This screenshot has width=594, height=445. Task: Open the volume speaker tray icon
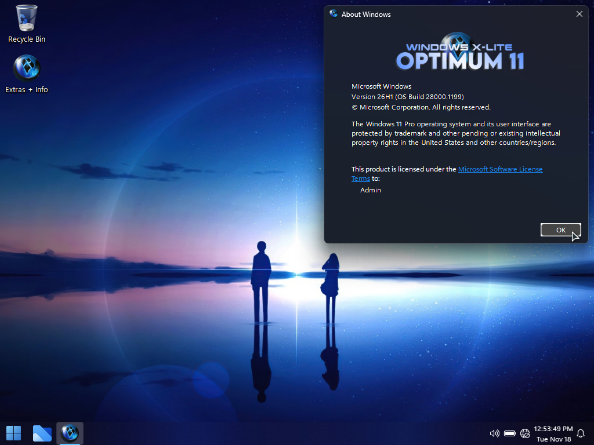[x=494, y=433]
